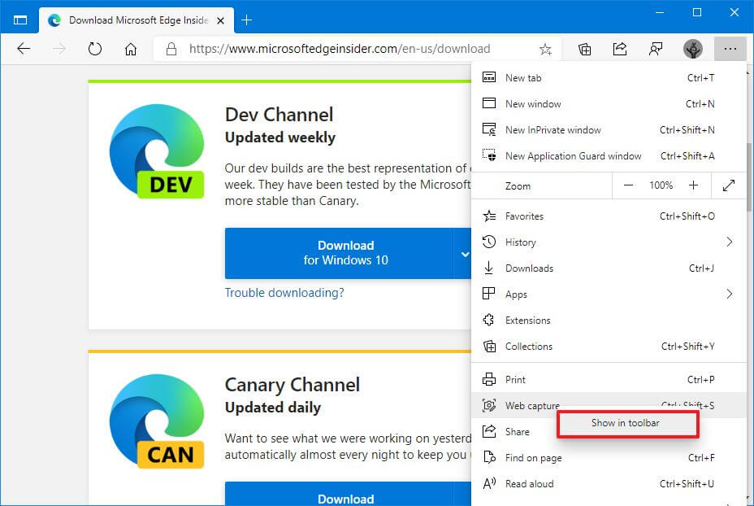Add this page to favorites star
Screen dimensions: 754x506
point(545,49)
